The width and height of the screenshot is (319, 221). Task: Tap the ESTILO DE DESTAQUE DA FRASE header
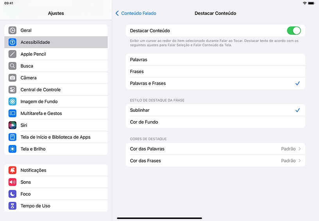[x=157, y=100]
